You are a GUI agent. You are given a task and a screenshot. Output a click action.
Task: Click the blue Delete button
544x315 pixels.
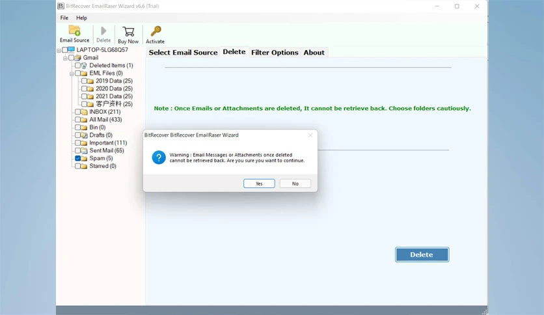click(422, 254)
